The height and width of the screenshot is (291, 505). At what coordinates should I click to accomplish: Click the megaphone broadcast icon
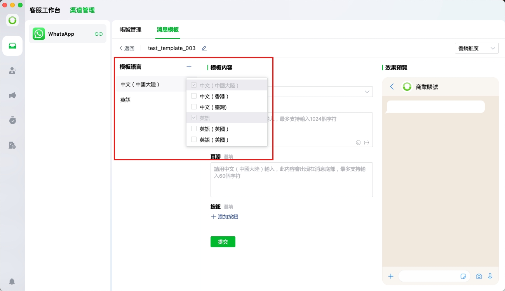coord(12,95)
